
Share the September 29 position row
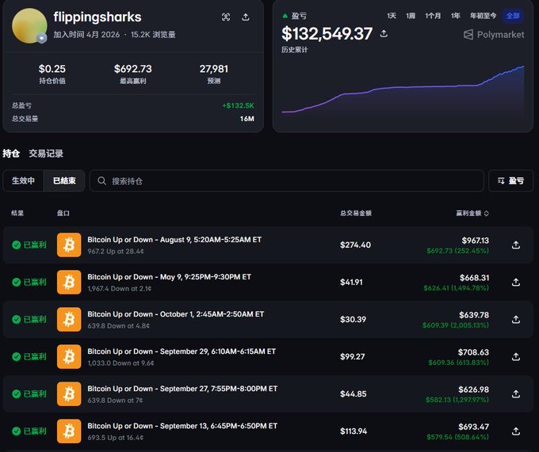click(516, 356)
